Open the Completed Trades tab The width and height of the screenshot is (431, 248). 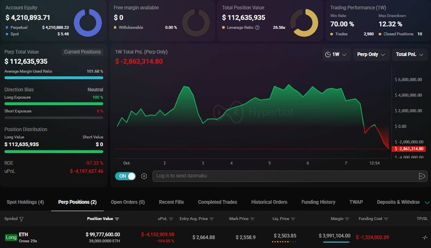[x=217, y=202]
